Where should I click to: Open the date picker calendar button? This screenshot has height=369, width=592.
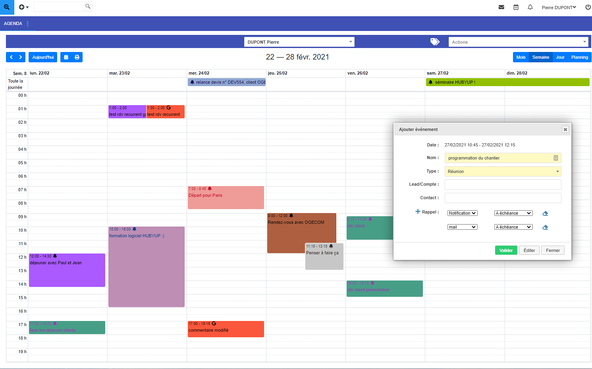point(66,57)
